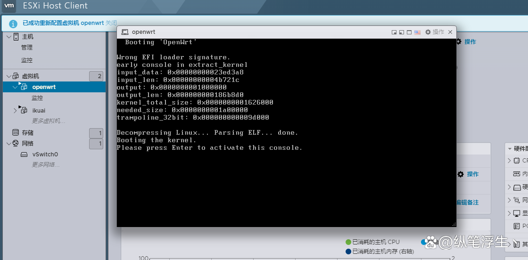Open 监控 directly under 管理
Image resolution: width=528 pixels, height=260 pixels.
pyautogui.click(x=27, y=60)
